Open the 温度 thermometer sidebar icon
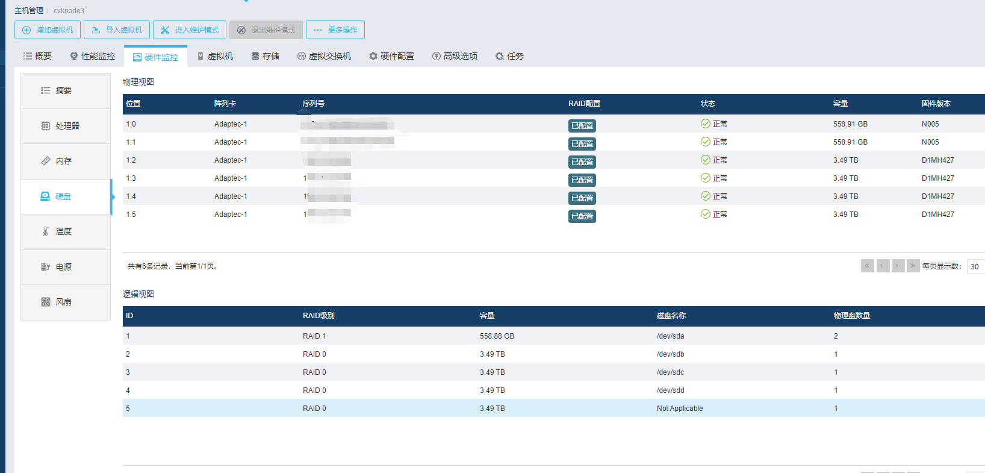Image resolution: width=985 pixels, height=473 pixels. 46,231
